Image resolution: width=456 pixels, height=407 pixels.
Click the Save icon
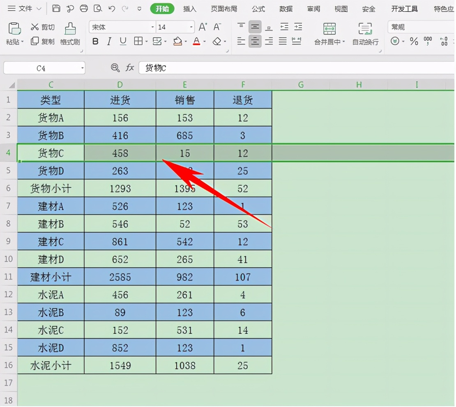click(56, 8)
